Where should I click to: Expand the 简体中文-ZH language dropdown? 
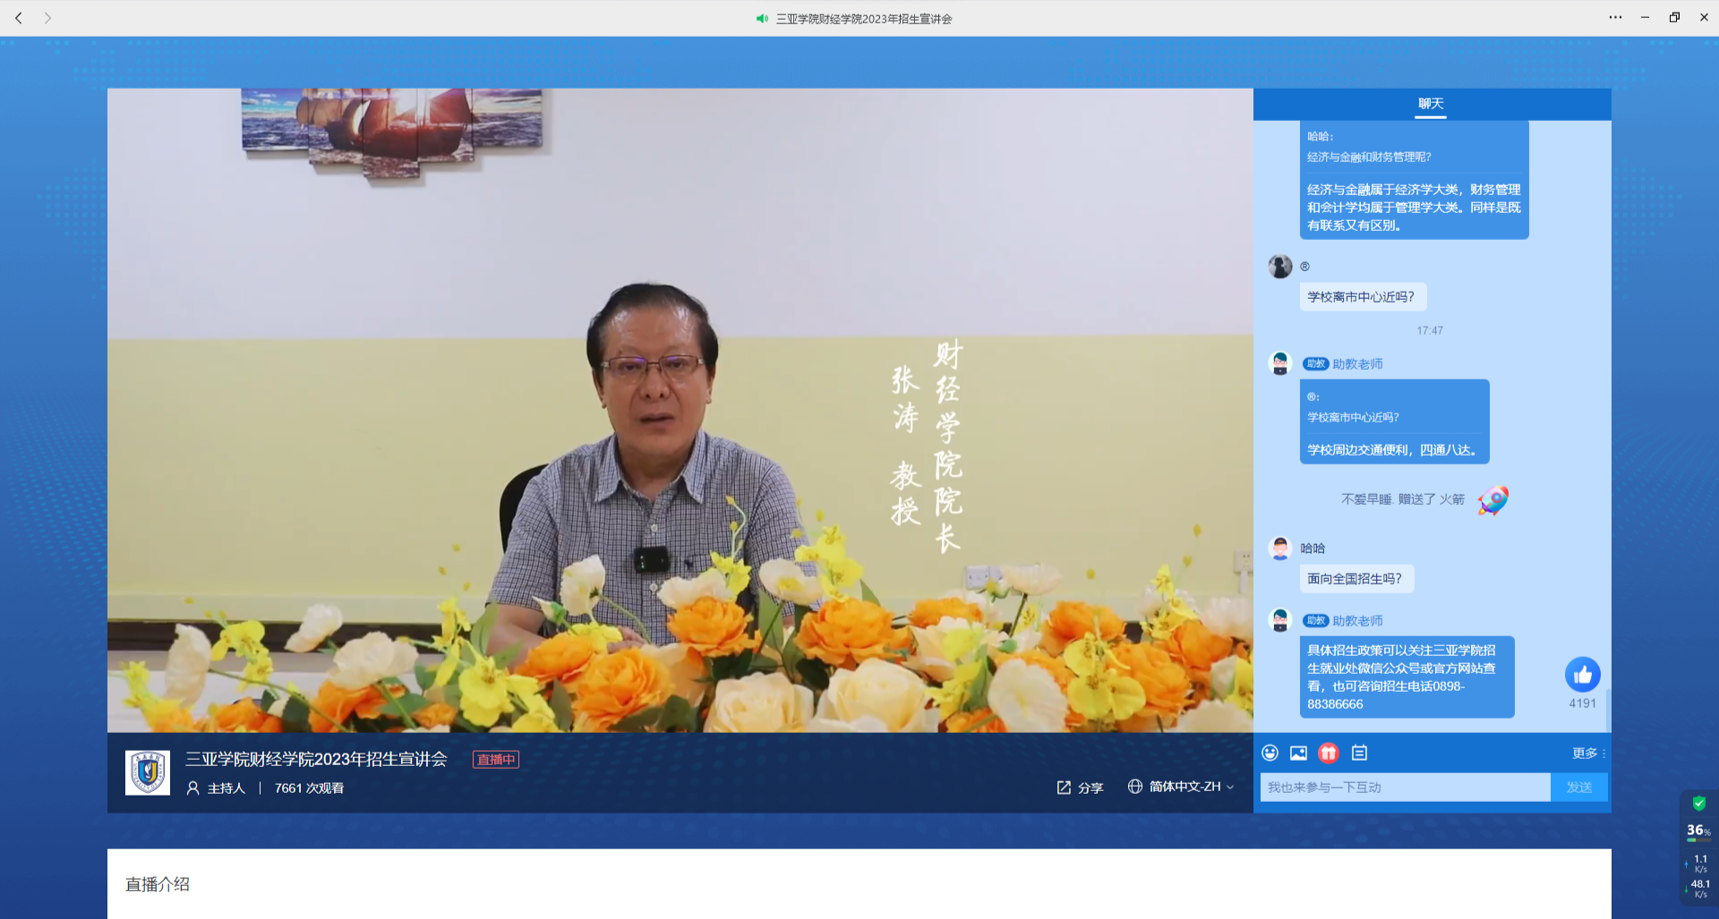pyautogui.click(x=1181, y=787)
